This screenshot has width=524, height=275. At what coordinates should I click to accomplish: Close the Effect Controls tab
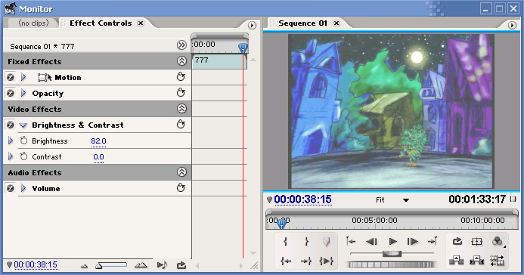coord(141,23)
